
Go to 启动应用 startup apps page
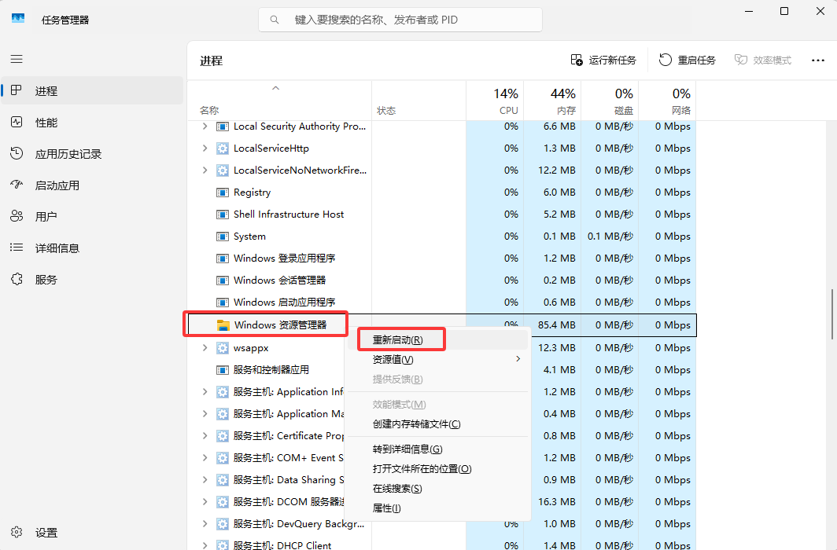tap(92, 185)
